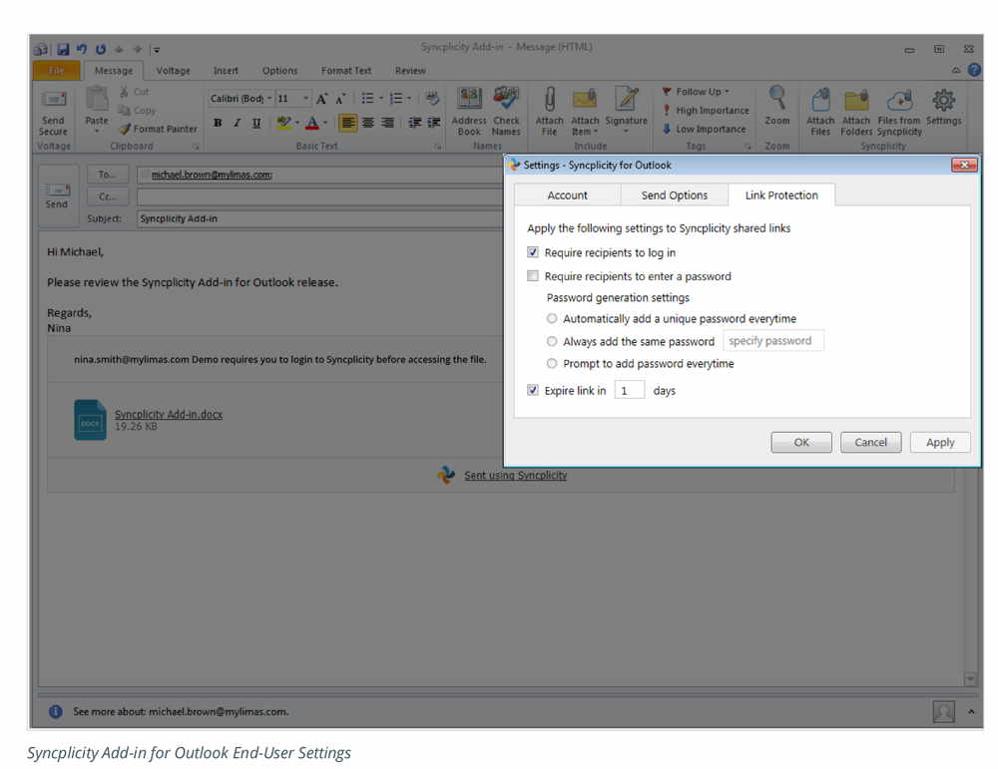Viewport: 998px width, 769px height.
Task: Open the File tab
Action: tap(57, 71)
